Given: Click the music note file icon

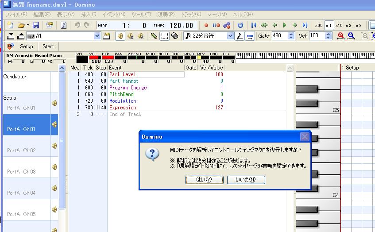Looking at the screenshot, I should (64, 25).
